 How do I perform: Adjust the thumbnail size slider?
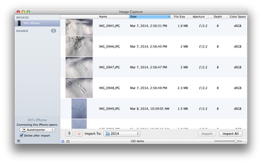click(235, 141)
